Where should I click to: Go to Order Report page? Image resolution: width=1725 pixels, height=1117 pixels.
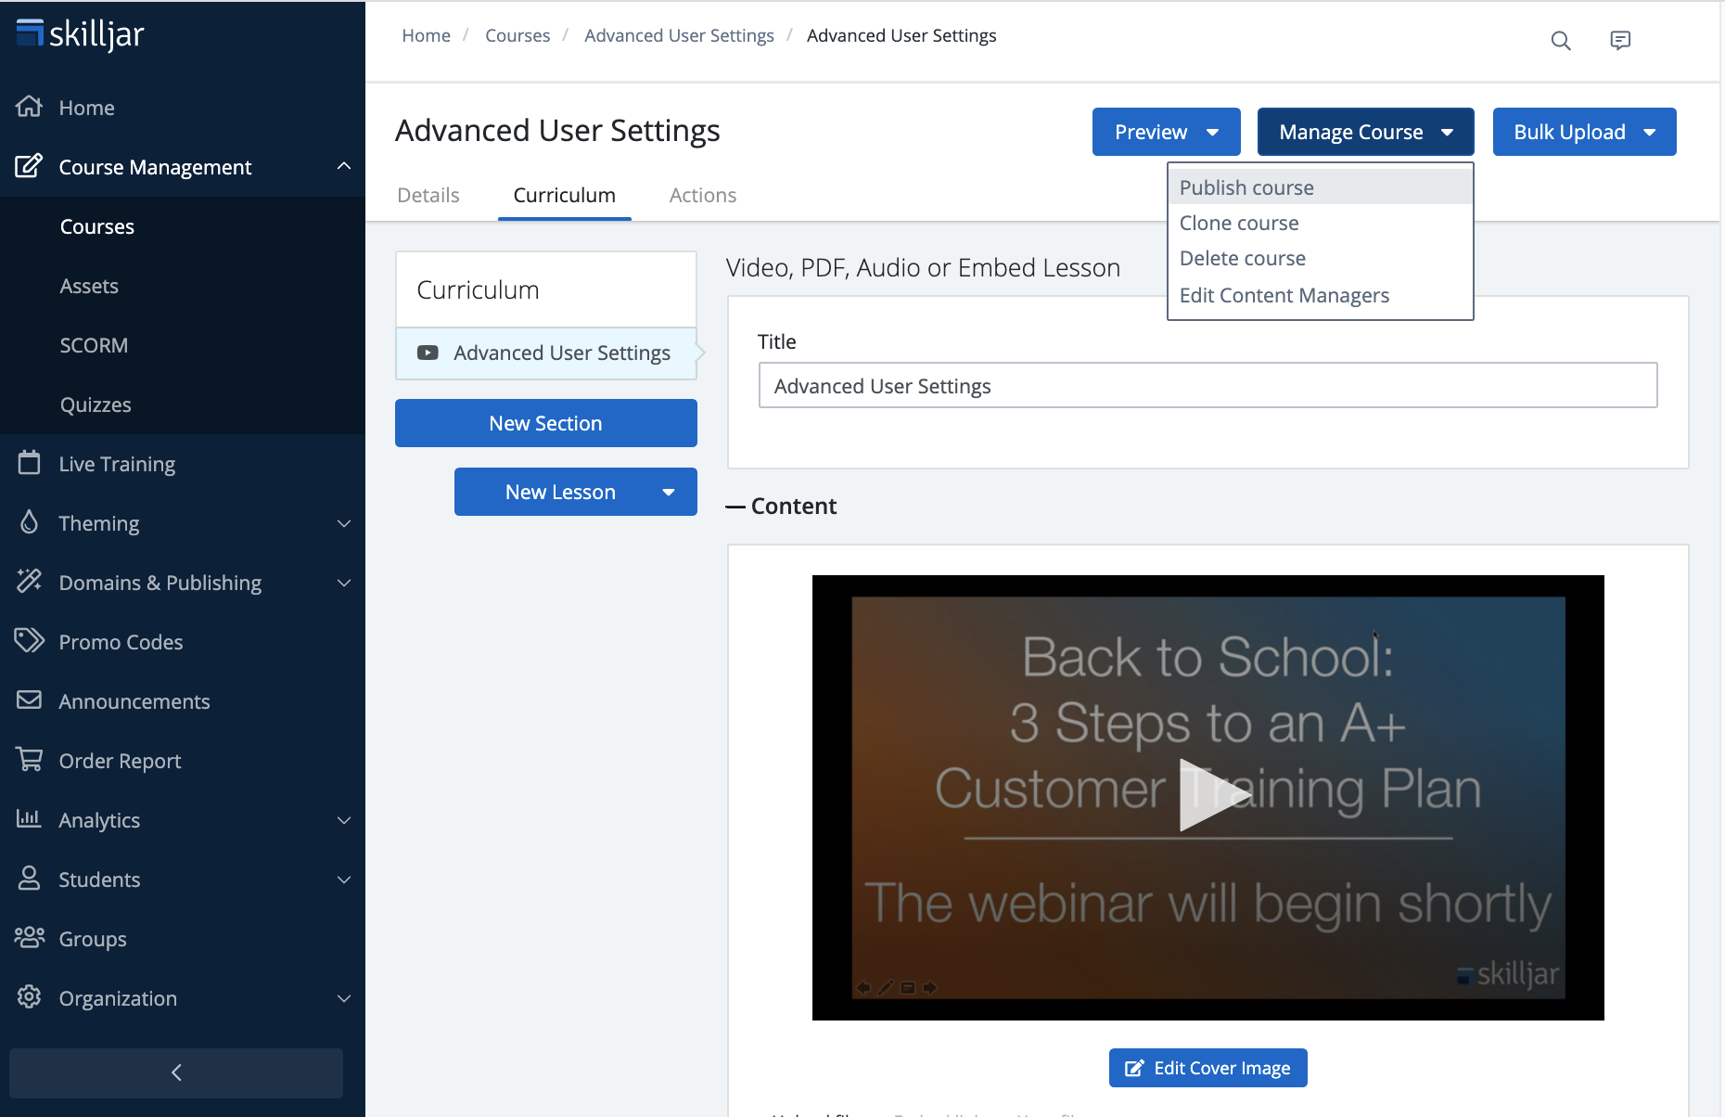(120, 761)
